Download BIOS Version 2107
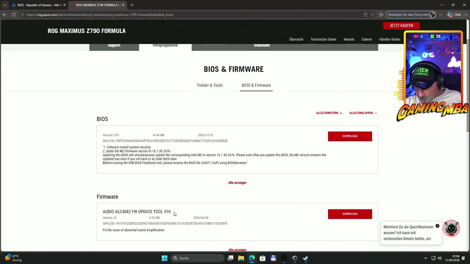The image size is (470, 264). click(x=350, y=136)
